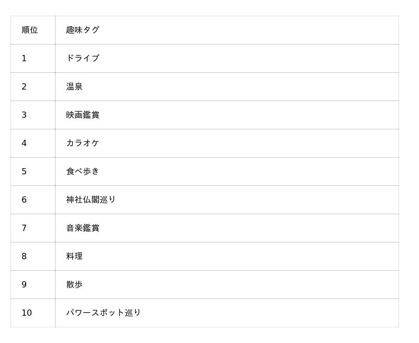Click rank number 1 cell

coord(24,58)
